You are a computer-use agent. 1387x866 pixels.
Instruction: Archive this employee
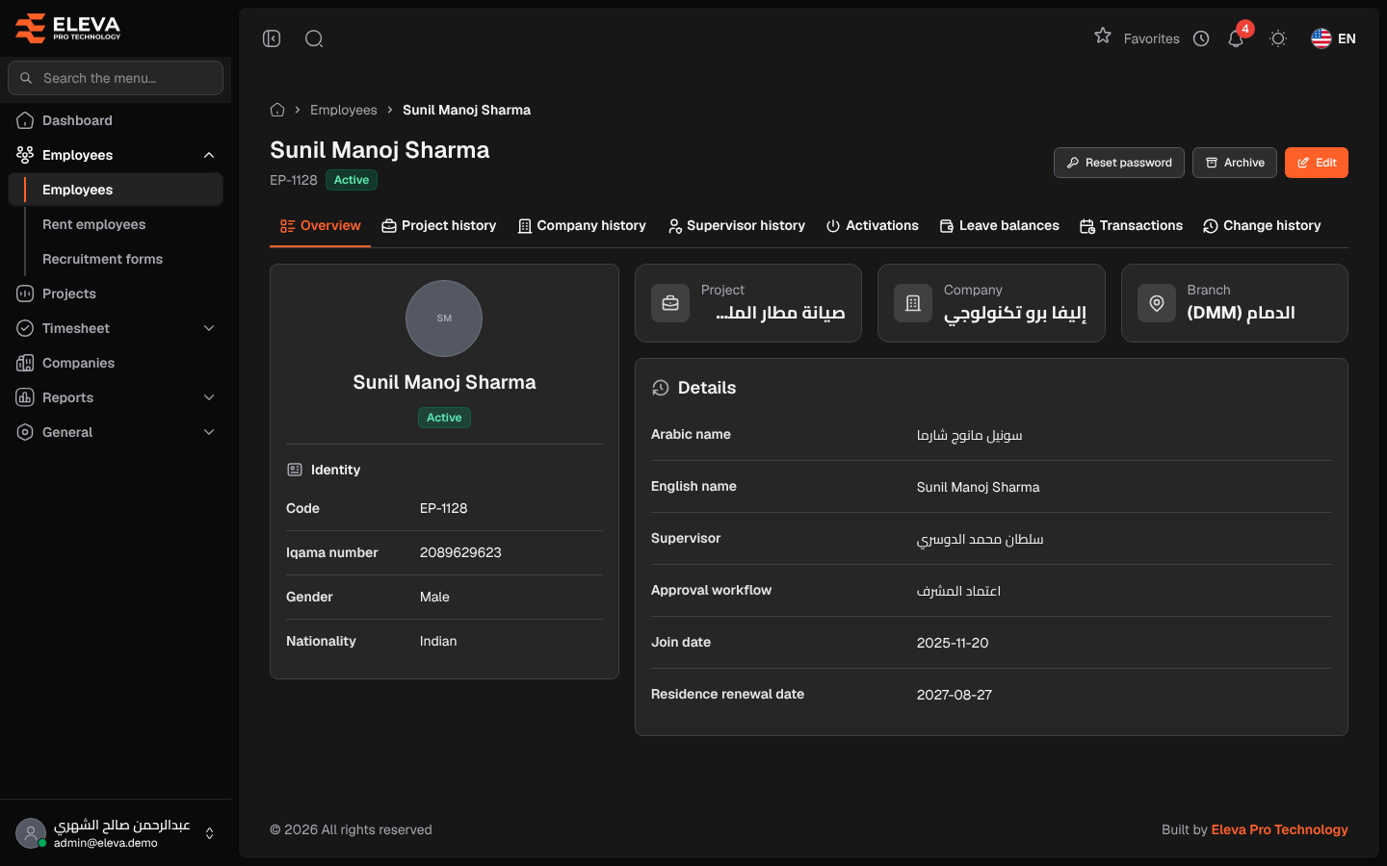click(x=1235, y=163)
